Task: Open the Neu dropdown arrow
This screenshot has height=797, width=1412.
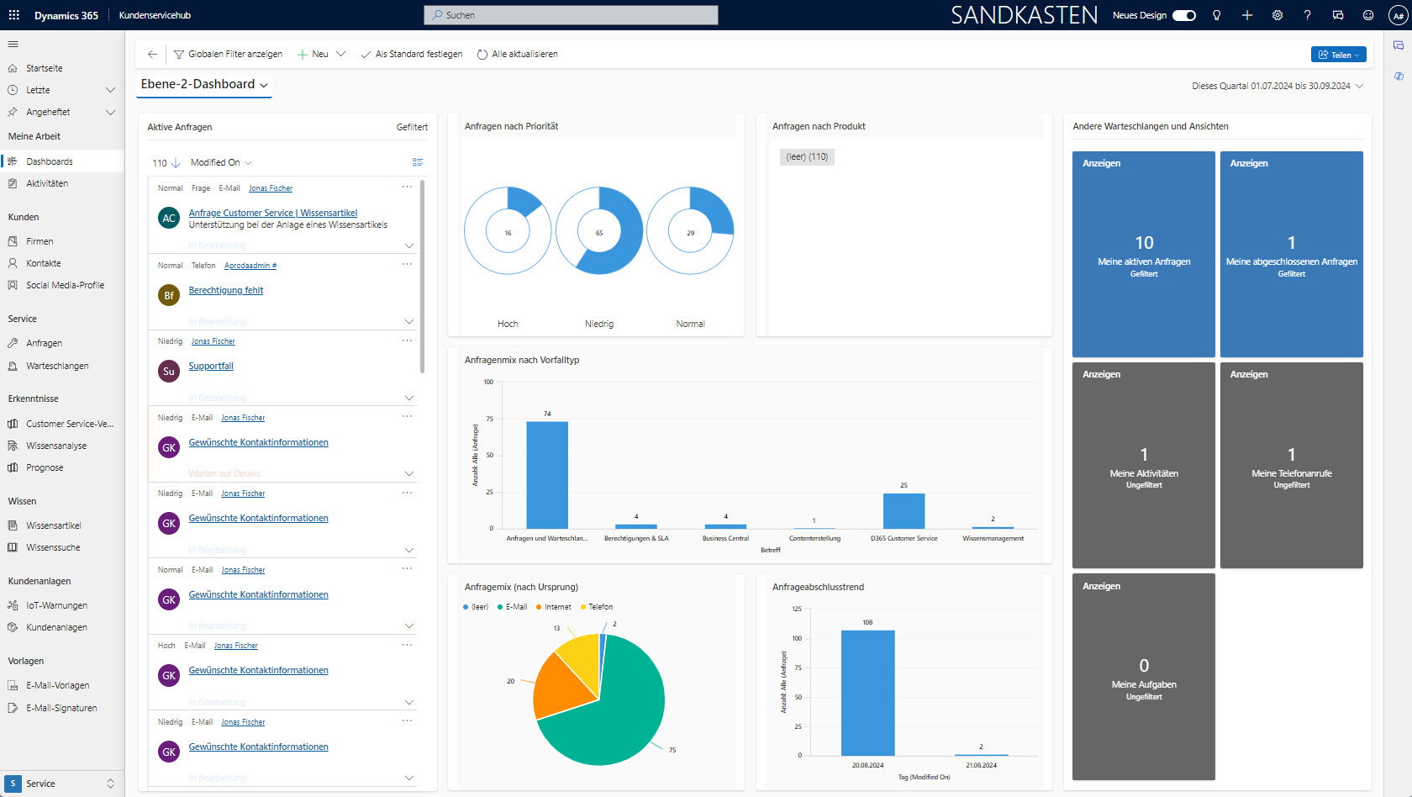Action: click(341, 54)
